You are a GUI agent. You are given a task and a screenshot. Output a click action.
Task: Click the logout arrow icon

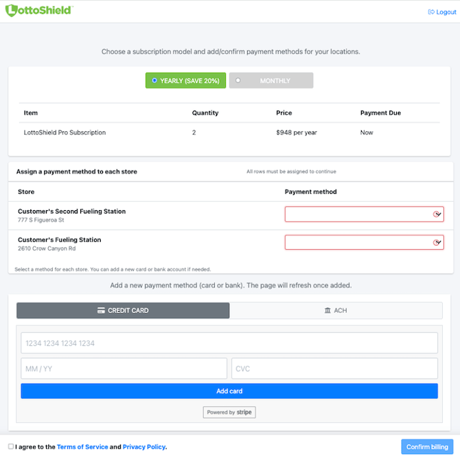point(431,12)
